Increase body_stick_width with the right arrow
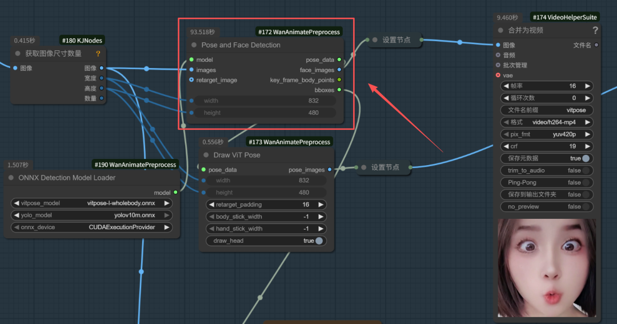The height and width of the screenshot is (324, 617). point(320,217)
